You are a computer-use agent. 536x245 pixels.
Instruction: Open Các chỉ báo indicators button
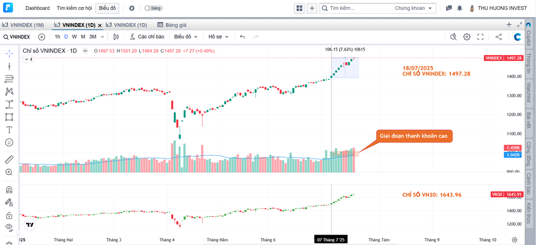[x=148, y=37]
